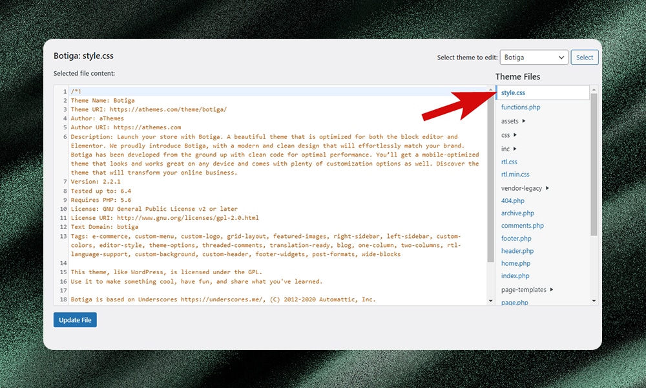Open the footer.php file
646x388 pixels.
(517, 239)
